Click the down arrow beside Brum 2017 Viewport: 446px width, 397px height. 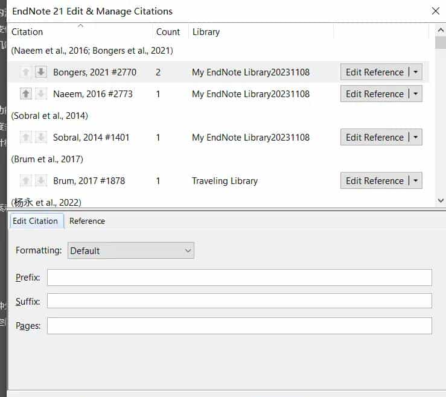pyautogui.click(x=41, y=181)
